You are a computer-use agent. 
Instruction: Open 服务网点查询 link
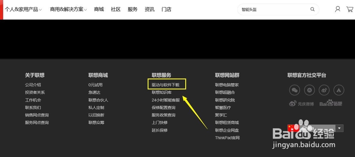(37, 123)
